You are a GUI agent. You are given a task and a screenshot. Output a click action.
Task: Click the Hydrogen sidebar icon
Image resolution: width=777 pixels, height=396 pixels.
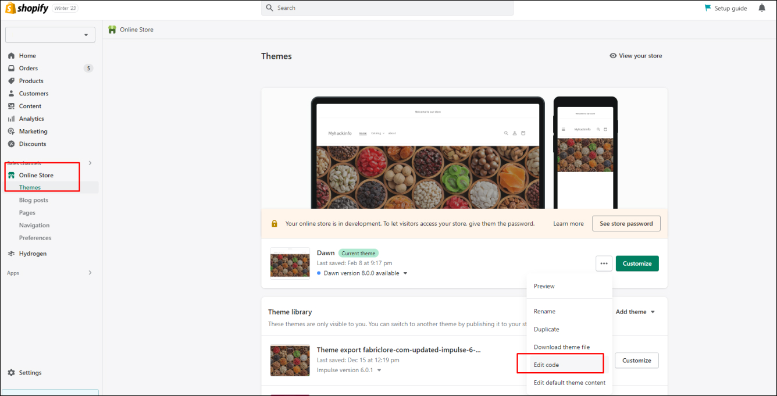(11, 254)
